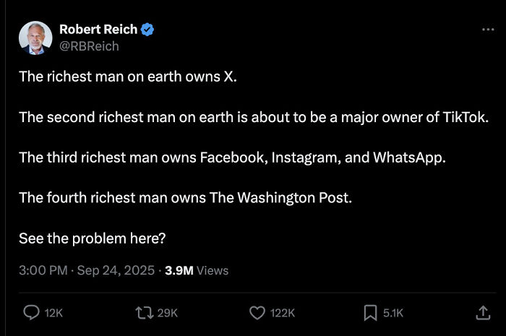Click the 3.9M Views label

[x=197, y=270]
